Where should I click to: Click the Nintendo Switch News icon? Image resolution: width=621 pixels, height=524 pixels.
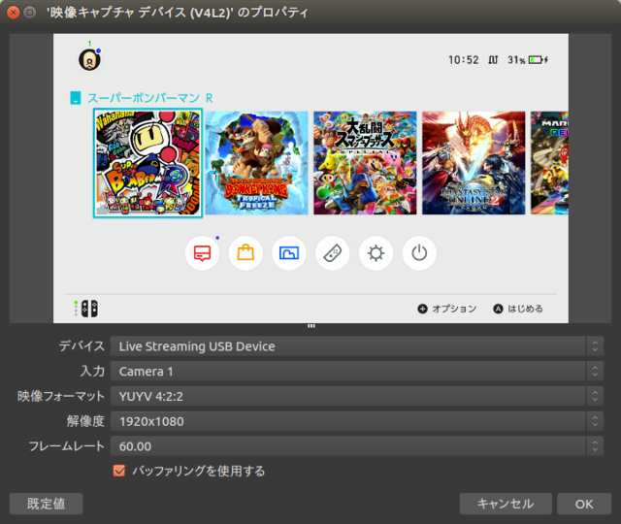point(202,253)
